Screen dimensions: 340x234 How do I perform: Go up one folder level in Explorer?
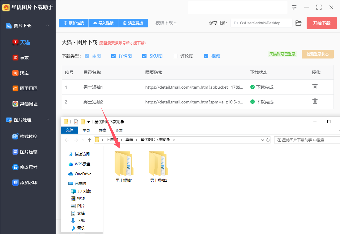90,140
